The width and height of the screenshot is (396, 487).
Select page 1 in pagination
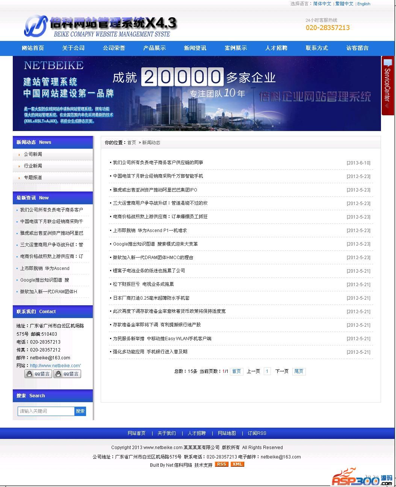(x=267, y=371)
